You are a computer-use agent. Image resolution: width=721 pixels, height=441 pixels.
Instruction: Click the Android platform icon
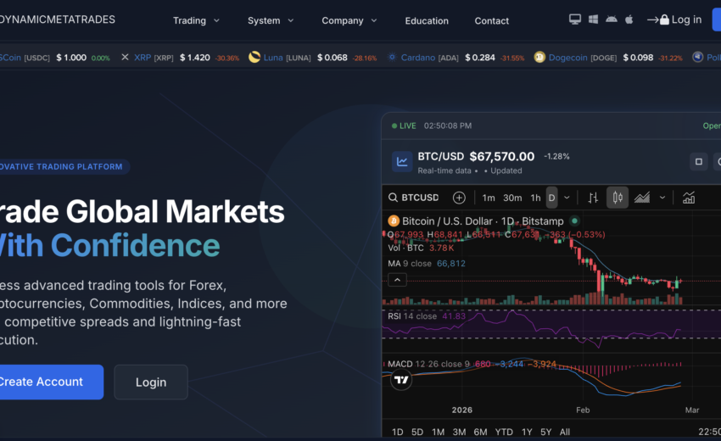pos(611,20)
